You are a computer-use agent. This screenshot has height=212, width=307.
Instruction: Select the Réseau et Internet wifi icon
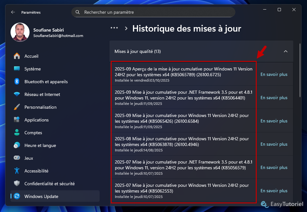[x=17, y=94]
